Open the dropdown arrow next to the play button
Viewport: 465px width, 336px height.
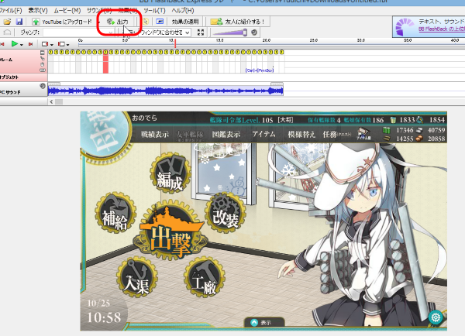click(x=22, y=44)
